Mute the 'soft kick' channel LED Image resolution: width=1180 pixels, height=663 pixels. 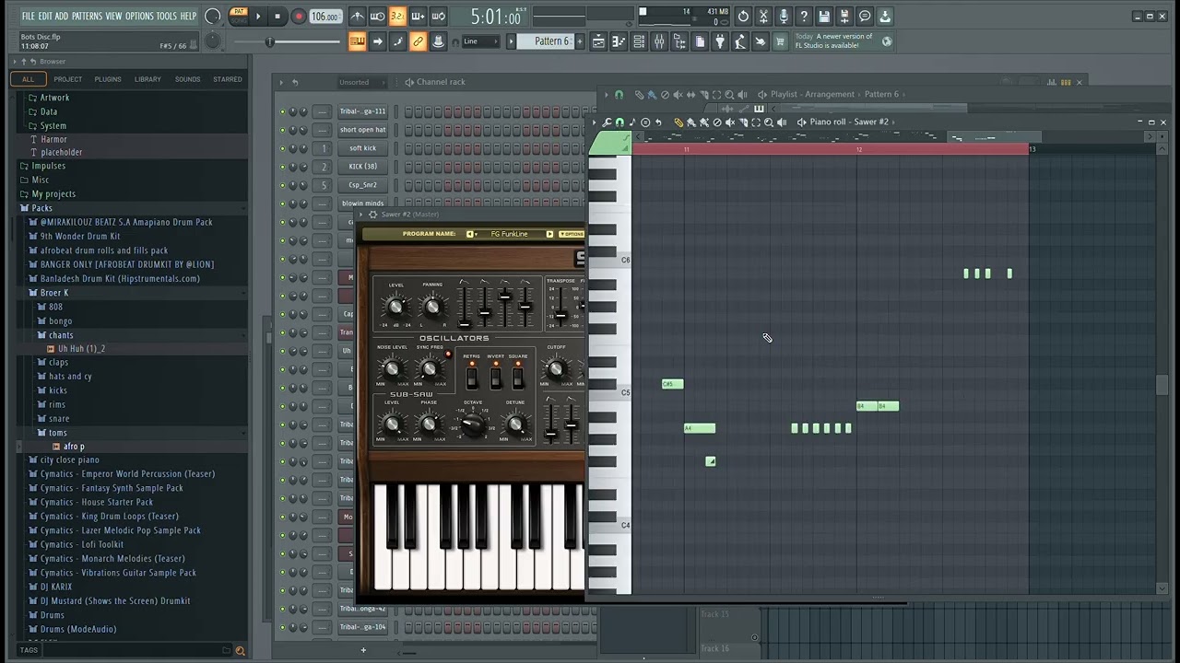[x=283, y=148]
